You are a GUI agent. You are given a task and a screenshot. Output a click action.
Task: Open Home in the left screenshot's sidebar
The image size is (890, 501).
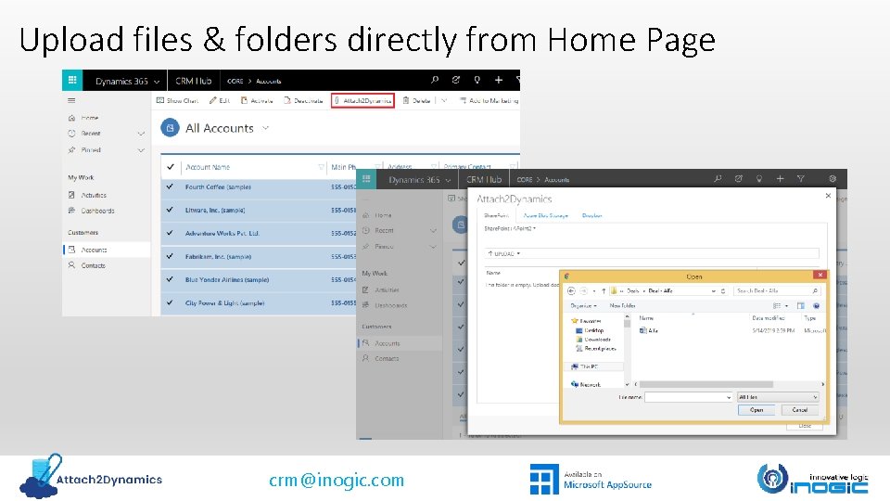83,118
